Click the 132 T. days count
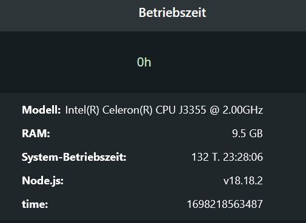The width and height of the screenshot is (306, 223). 205,157
